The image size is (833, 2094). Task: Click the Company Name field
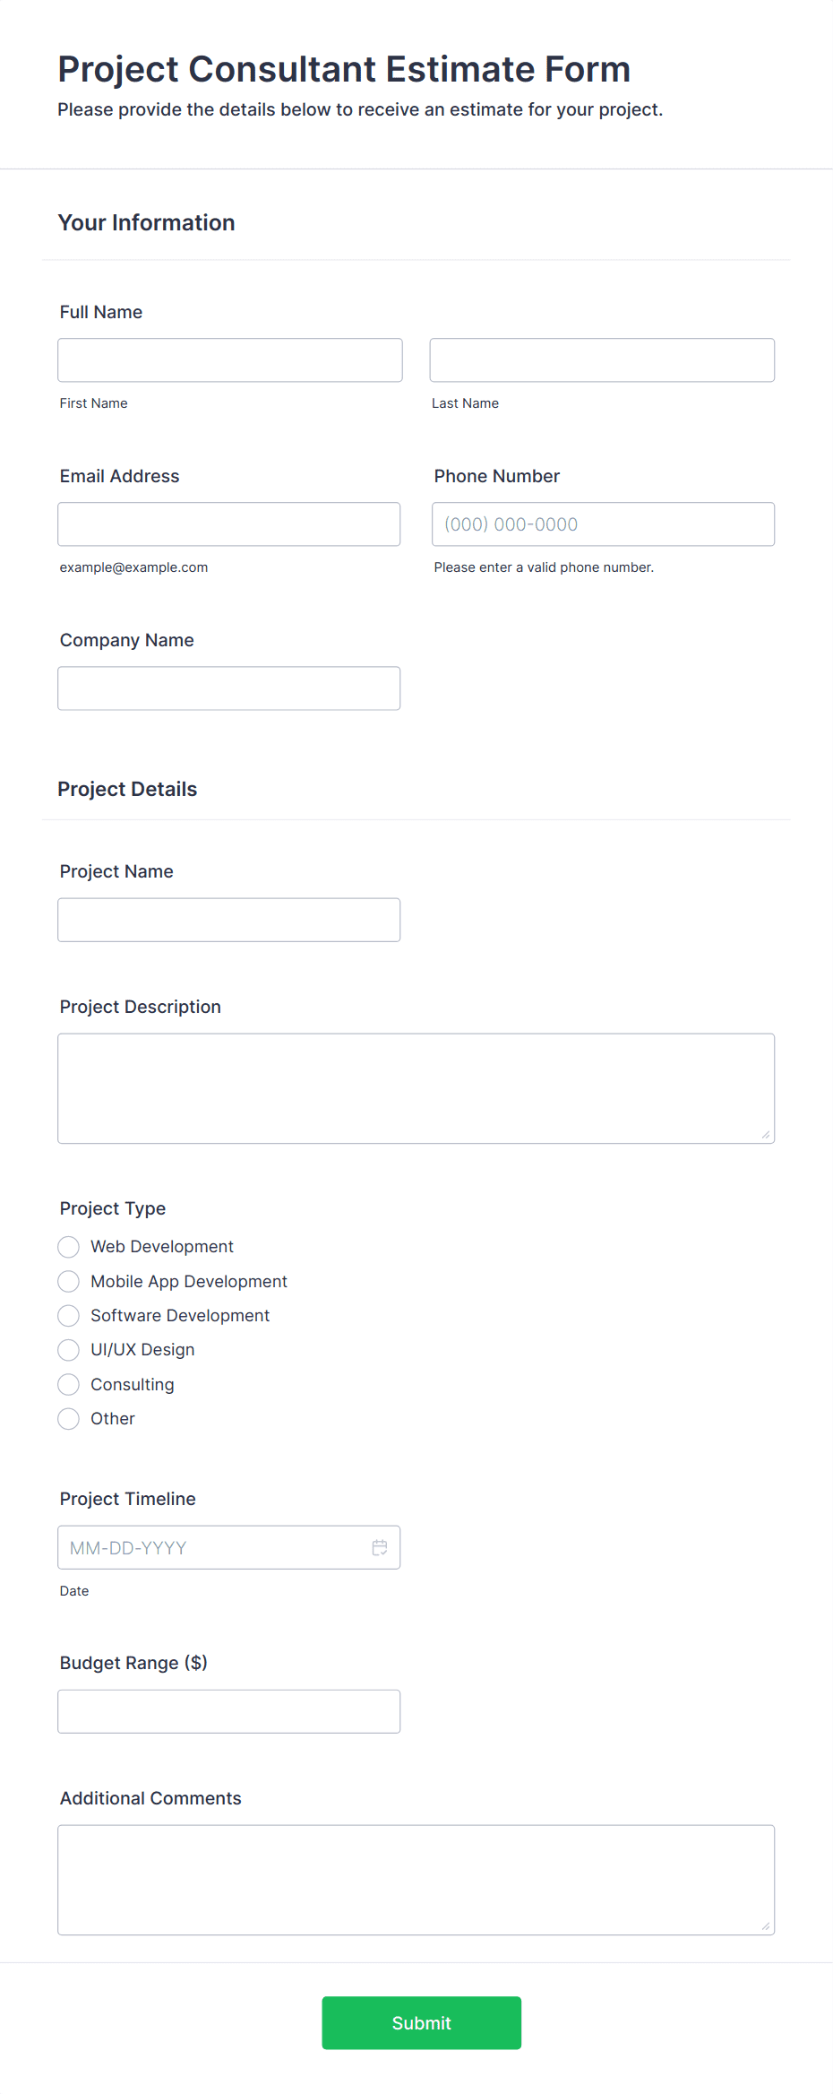(229, 688)
